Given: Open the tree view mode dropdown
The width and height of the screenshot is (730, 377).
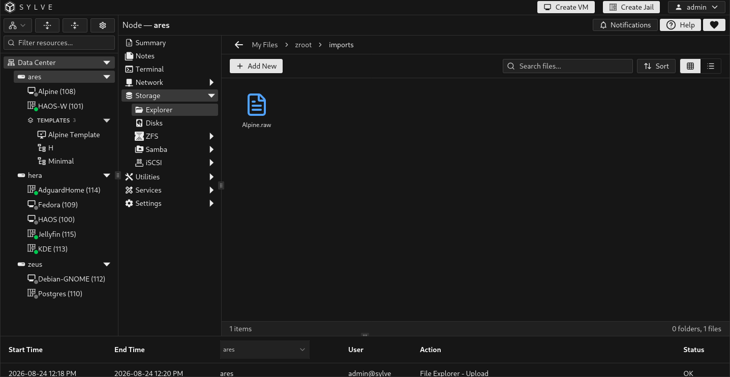Looking at the screenshot, I should [x=18, y=25].
